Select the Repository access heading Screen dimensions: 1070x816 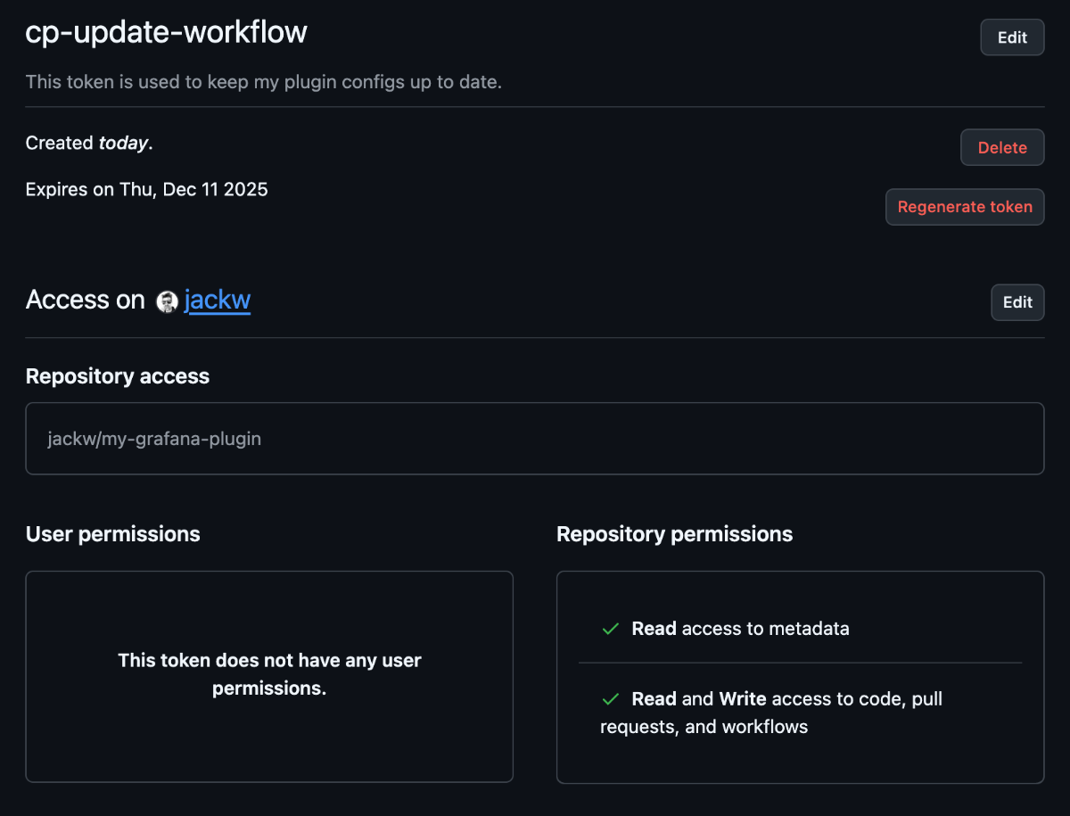tap(118, 376)
